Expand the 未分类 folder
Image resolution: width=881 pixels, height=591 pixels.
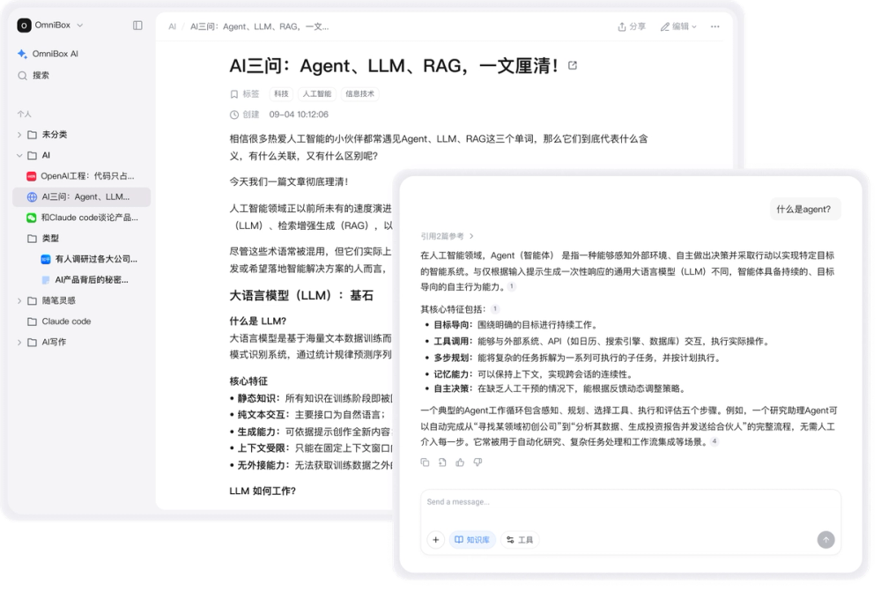coord(19,135)
